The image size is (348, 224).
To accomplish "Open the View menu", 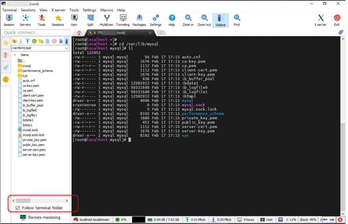I will tap(43, 10).
